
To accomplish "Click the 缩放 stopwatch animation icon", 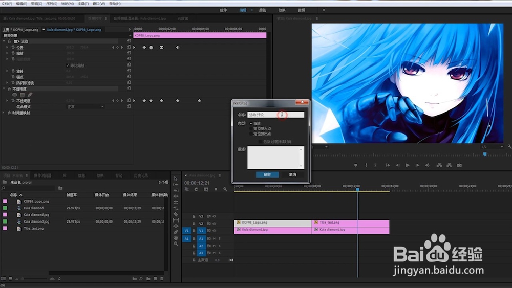I will 13,53.
